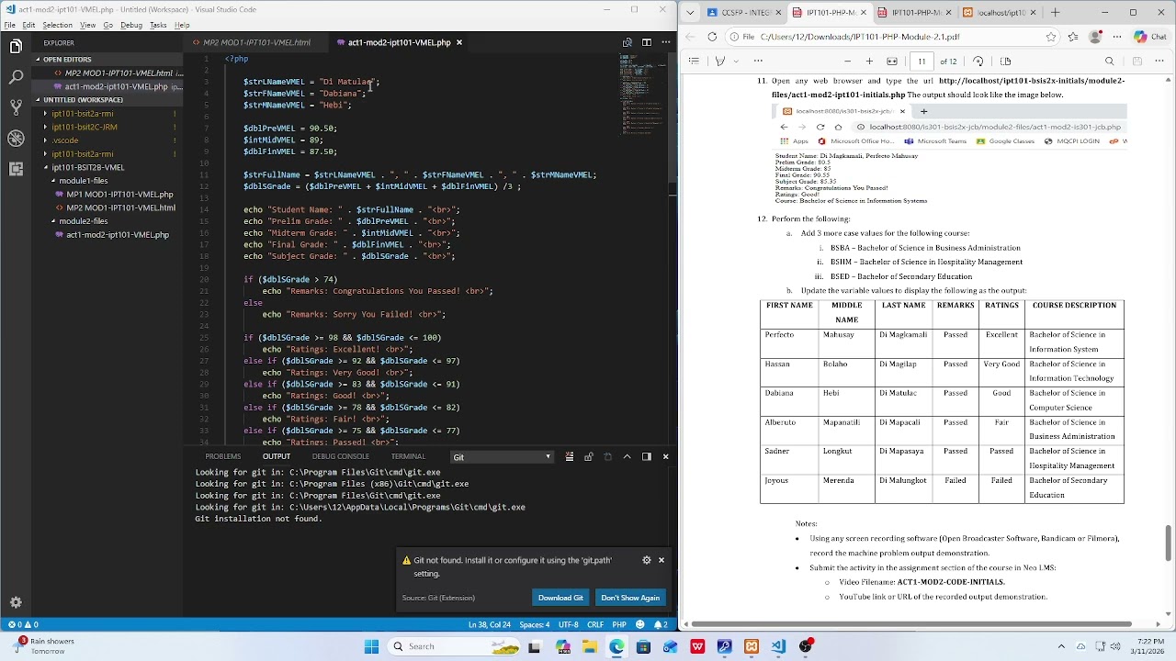1176x661 pixels.
Task: Click the PDF page number field
Action: pos(922,62)
